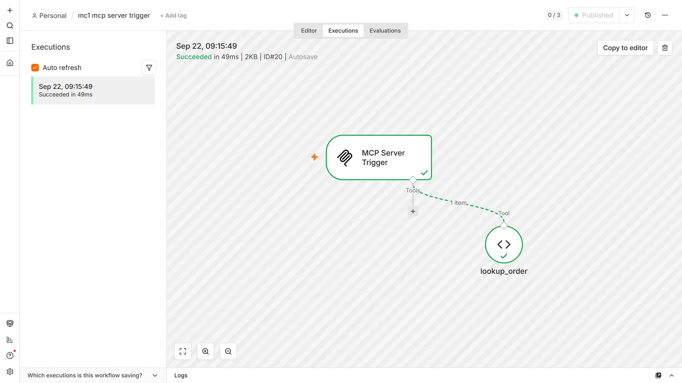Select the lookup_order code node
Screen dimensions: 682x383
click(504, 245)
